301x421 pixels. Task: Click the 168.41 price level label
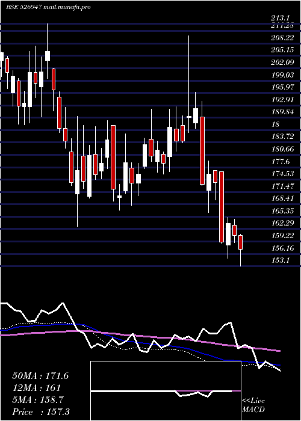[x=282, y=198]
